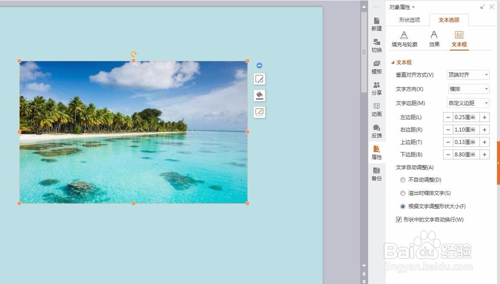Viewport: 500px width, 284px height.
Task: Increase the 右边距 value
Action: pyautogui.click(x=484, y=129)
